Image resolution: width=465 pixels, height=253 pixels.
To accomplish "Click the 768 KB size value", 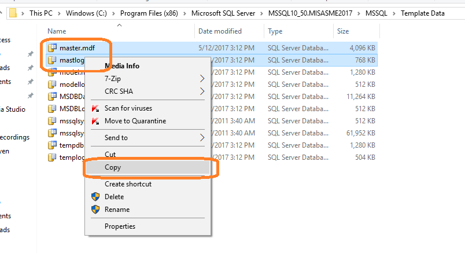I will coord(365,60).
